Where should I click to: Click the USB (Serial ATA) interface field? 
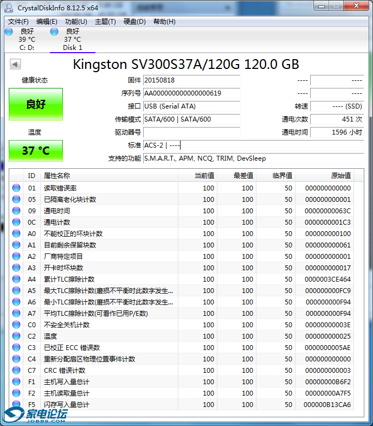(192, 106)
